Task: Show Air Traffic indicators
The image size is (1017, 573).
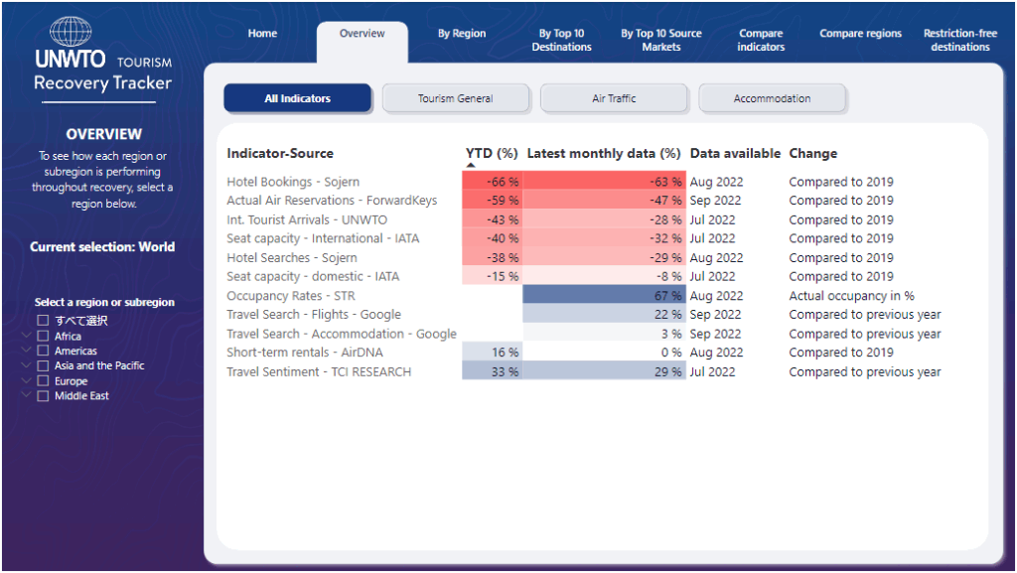Action: (x=614, y=98)
